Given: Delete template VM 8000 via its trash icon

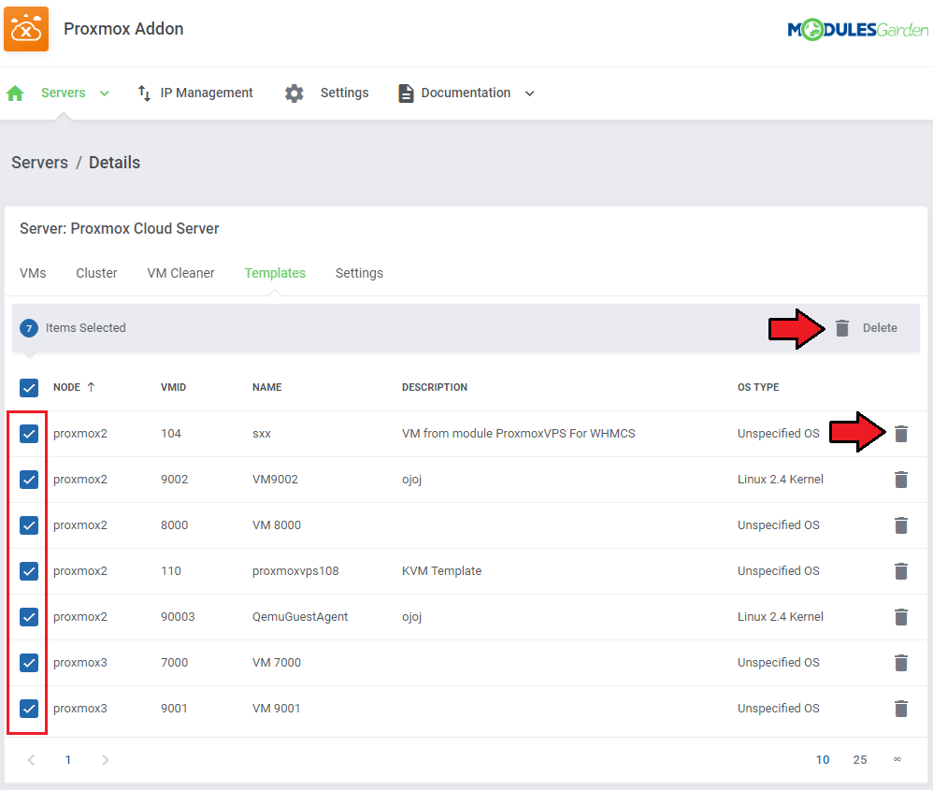Looking at the screenshot, I should [901, 525].
